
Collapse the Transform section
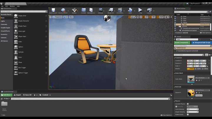pyautogui.click(x=174, y=58)
